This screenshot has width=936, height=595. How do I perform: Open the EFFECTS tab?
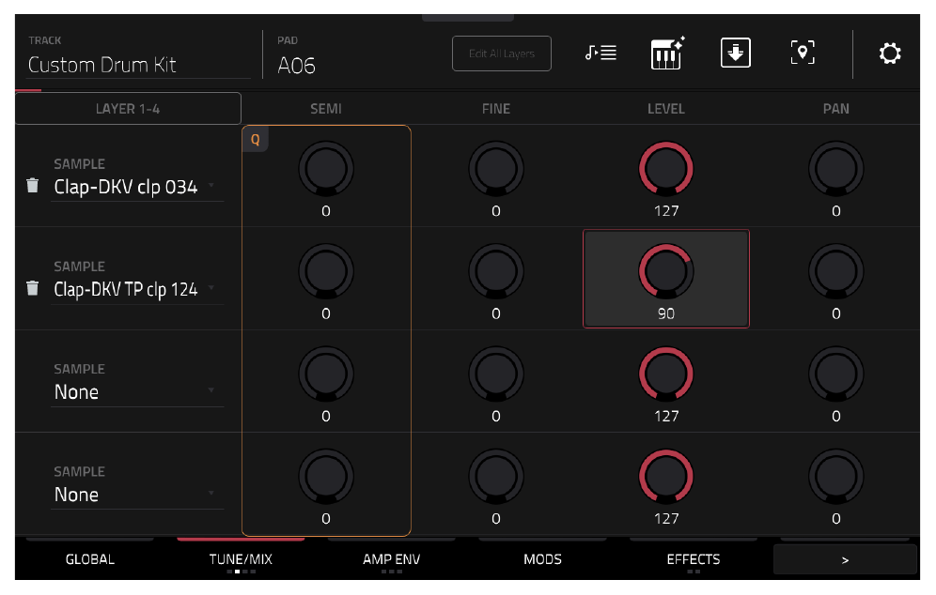(693, 559)
